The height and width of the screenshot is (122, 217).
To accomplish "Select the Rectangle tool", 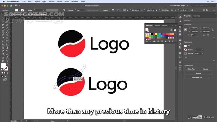I will [x=3, y=32].
